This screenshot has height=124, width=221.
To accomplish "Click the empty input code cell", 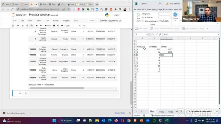I will [73, 93].
